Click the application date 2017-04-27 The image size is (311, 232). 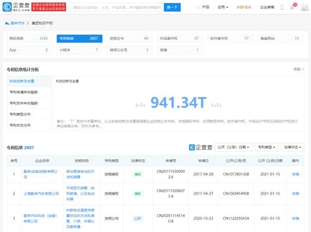(x=203, y=193)
